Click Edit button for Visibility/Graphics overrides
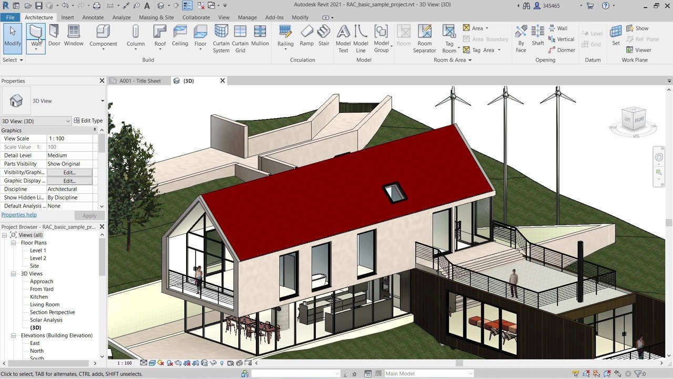This screenshot has width=673, height=379. [x=69, y=172]
